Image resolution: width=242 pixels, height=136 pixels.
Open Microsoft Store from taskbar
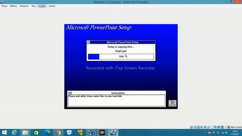pos(36,133)
